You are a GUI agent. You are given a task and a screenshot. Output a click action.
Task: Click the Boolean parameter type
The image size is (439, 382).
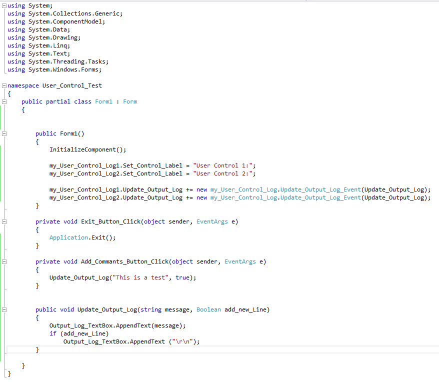[x=208, y=309]
